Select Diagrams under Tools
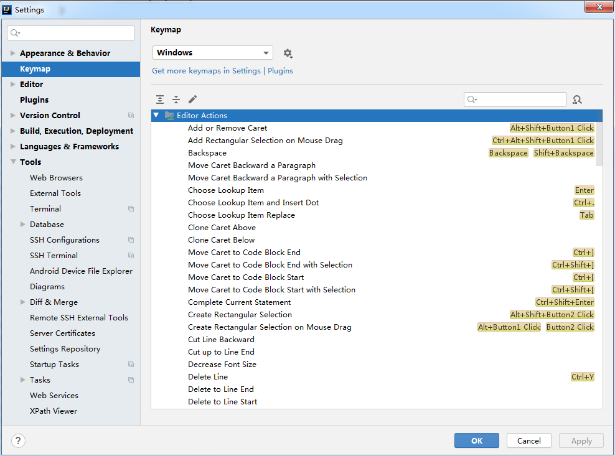 pos(47,287)
